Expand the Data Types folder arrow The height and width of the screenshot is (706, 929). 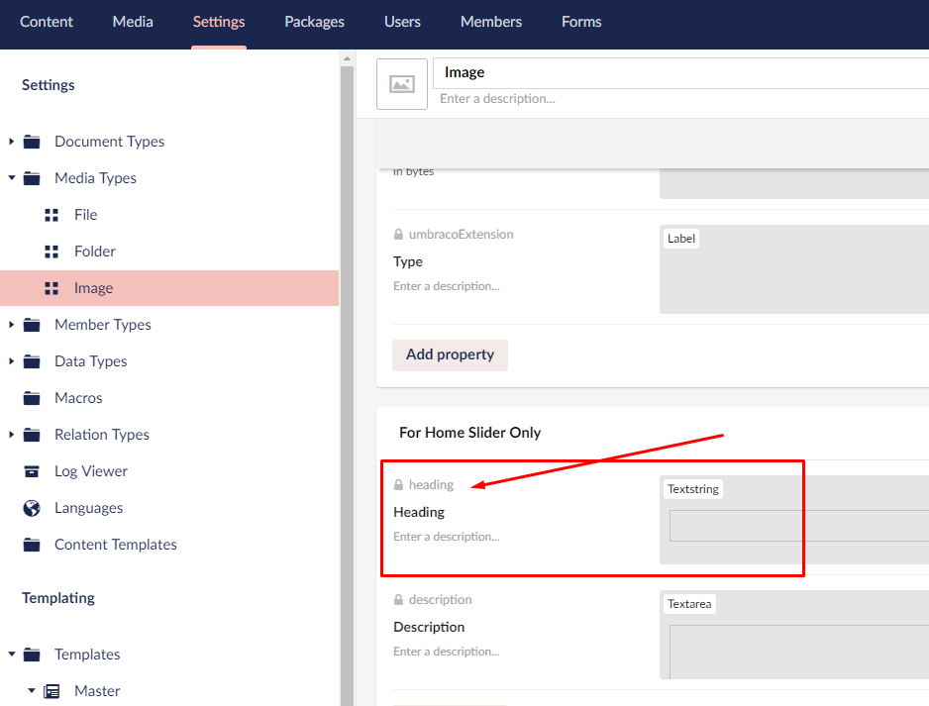pos(11,361)
